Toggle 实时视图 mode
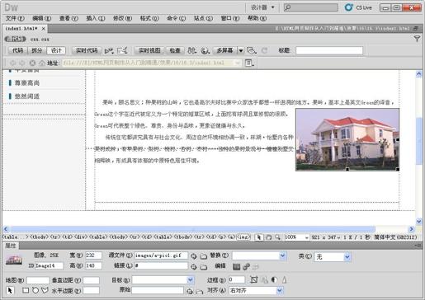Image resolution: width=425 pixels, height=300 pixels. pos(149,50)
